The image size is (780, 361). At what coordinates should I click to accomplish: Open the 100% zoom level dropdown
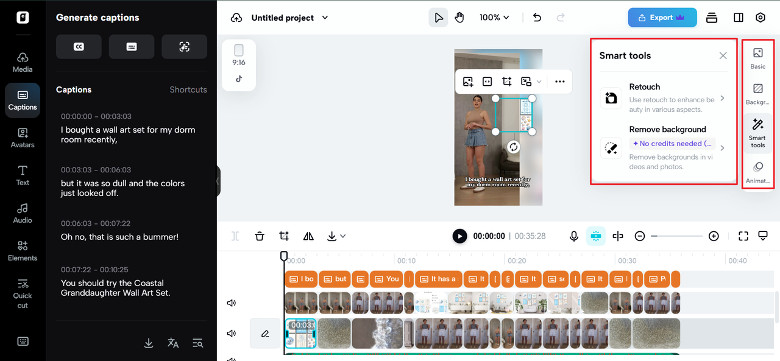tap(494, 18)
